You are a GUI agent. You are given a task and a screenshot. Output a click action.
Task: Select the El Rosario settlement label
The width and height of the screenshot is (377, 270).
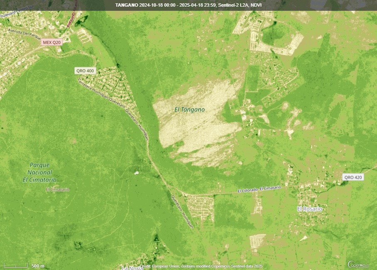pos(311,208)
